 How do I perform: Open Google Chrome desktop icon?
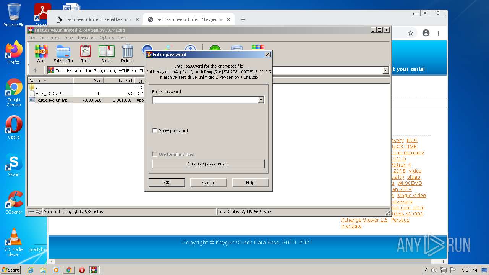click(14, 93)
